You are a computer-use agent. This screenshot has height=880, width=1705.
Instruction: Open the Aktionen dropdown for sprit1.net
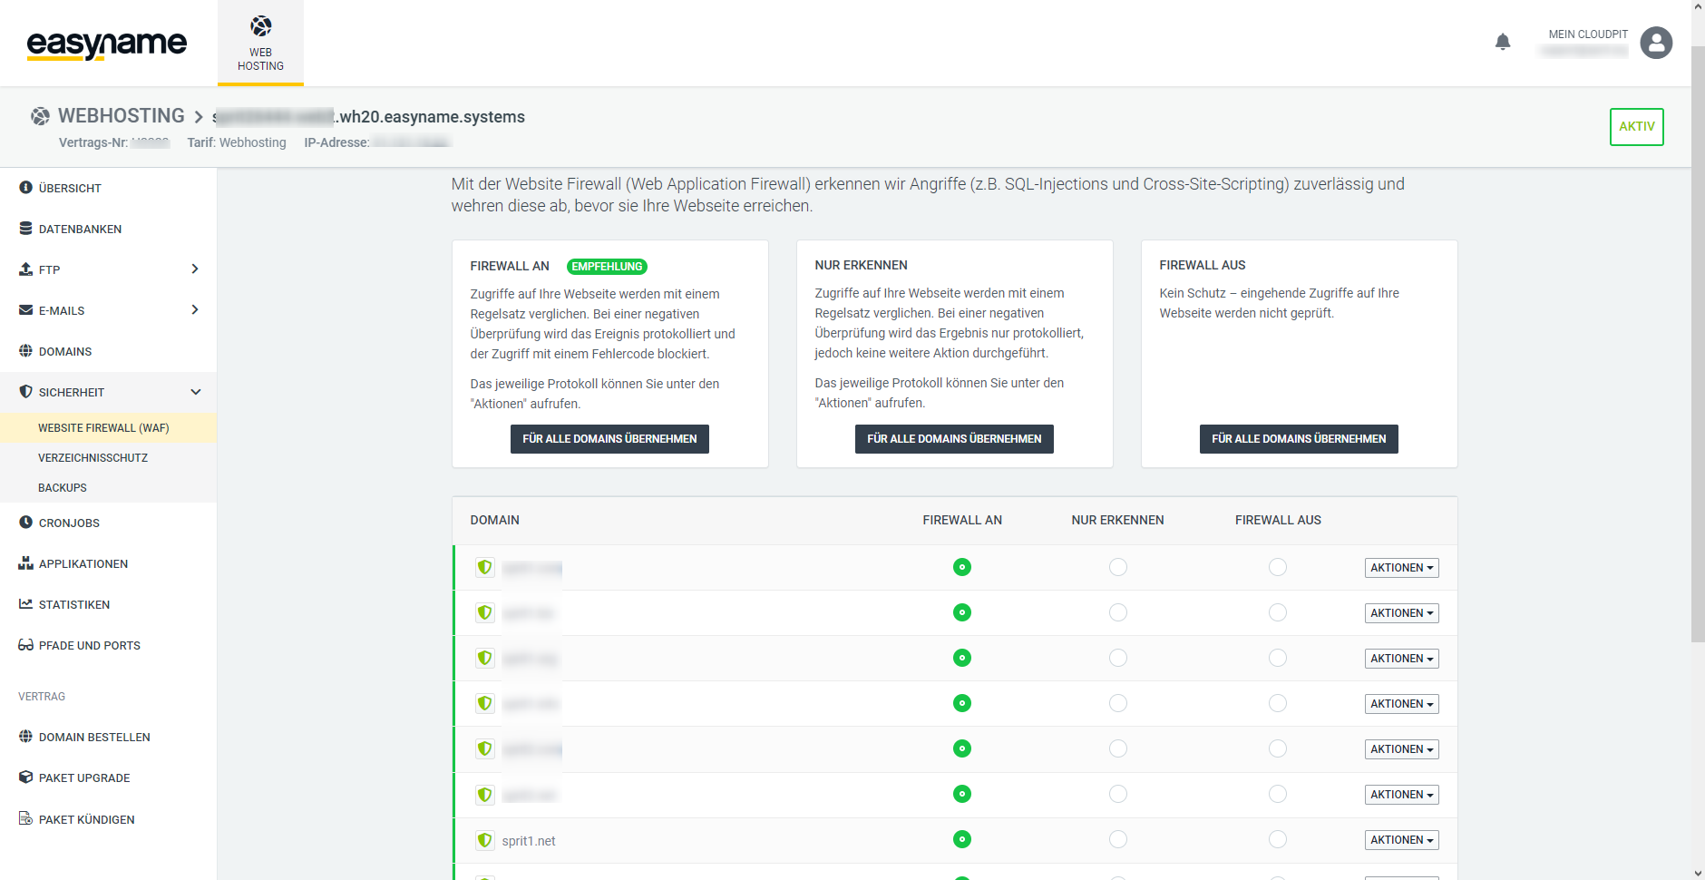[x=1401, y=840]
